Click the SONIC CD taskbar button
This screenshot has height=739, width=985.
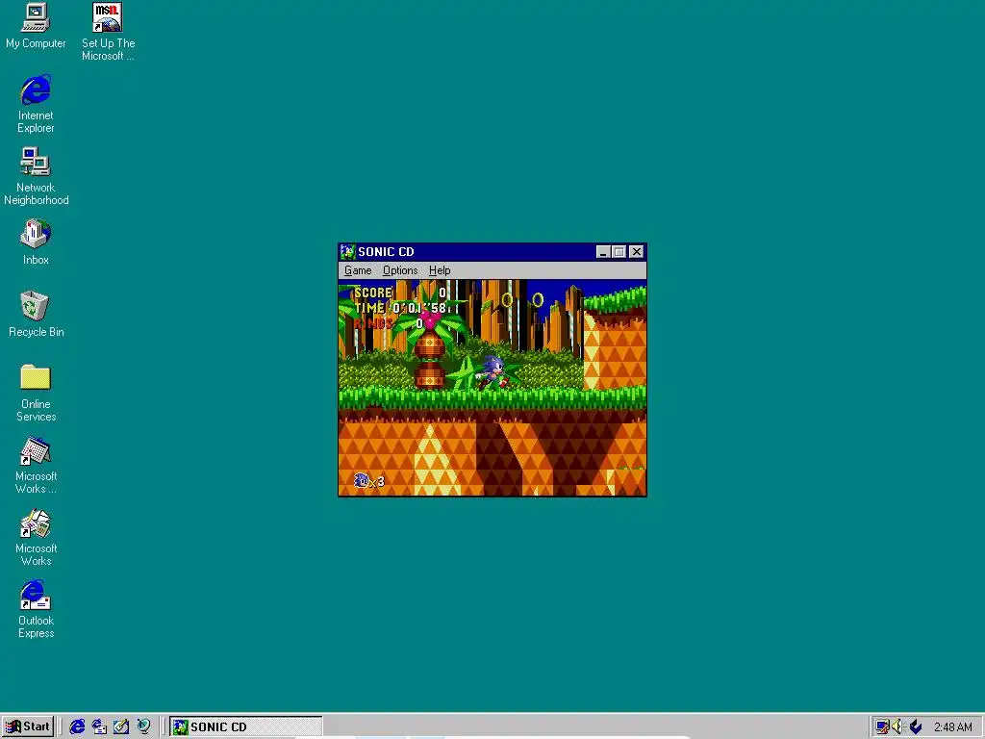pos(245,726)
